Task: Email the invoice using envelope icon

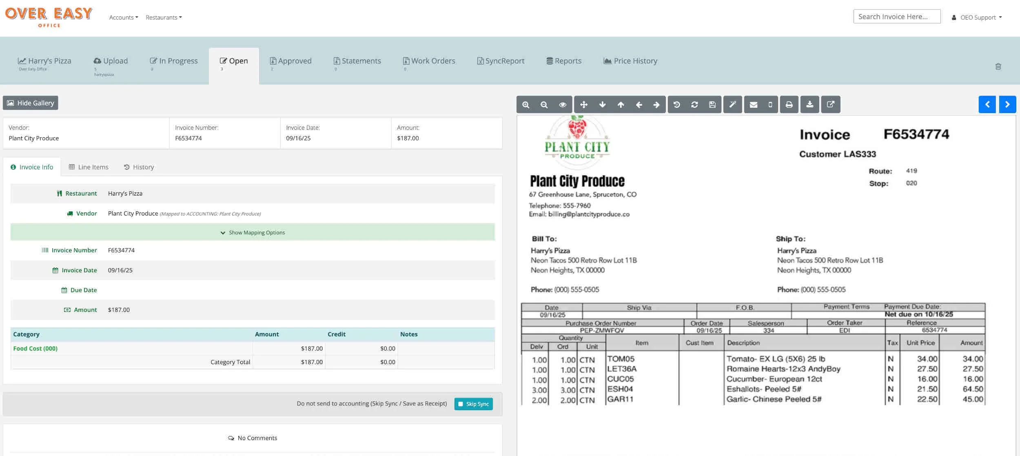Action: point(753,105)
